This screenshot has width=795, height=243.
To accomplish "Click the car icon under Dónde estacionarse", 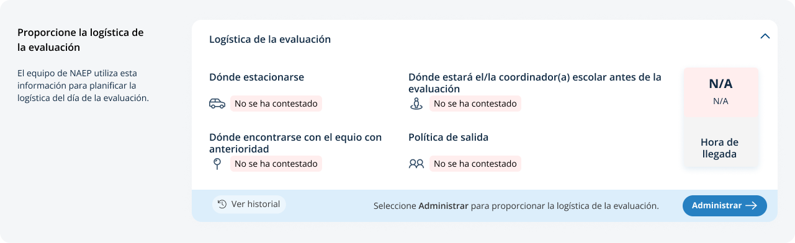I will click(x=217, y=104).
